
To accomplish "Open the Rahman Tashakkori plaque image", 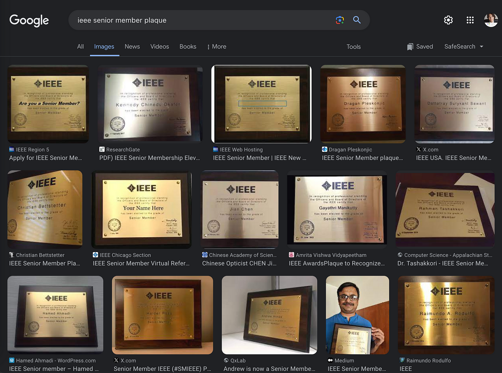I will click(445, 209).
